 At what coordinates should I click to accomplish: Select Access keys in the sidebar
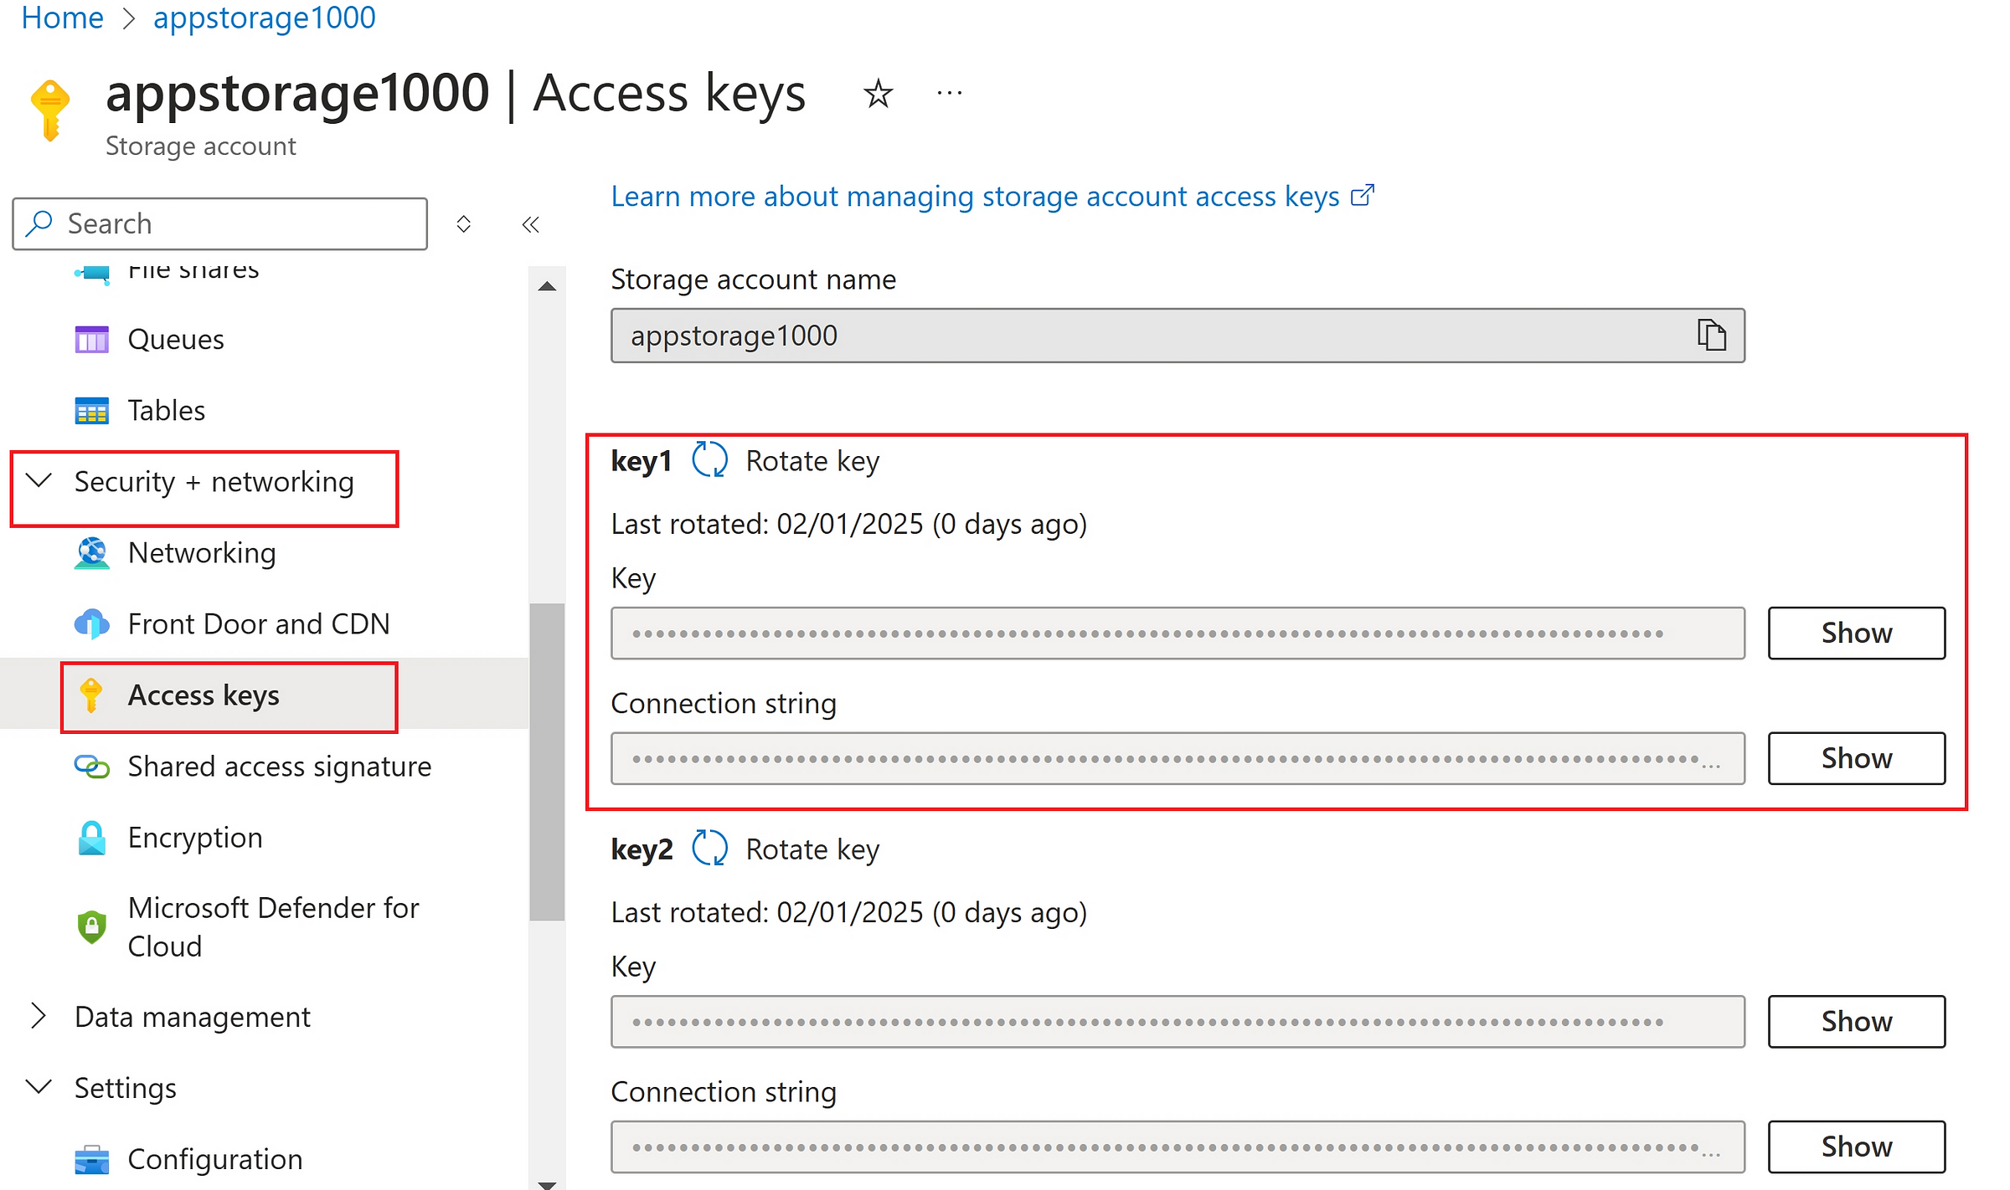(204, 695)
